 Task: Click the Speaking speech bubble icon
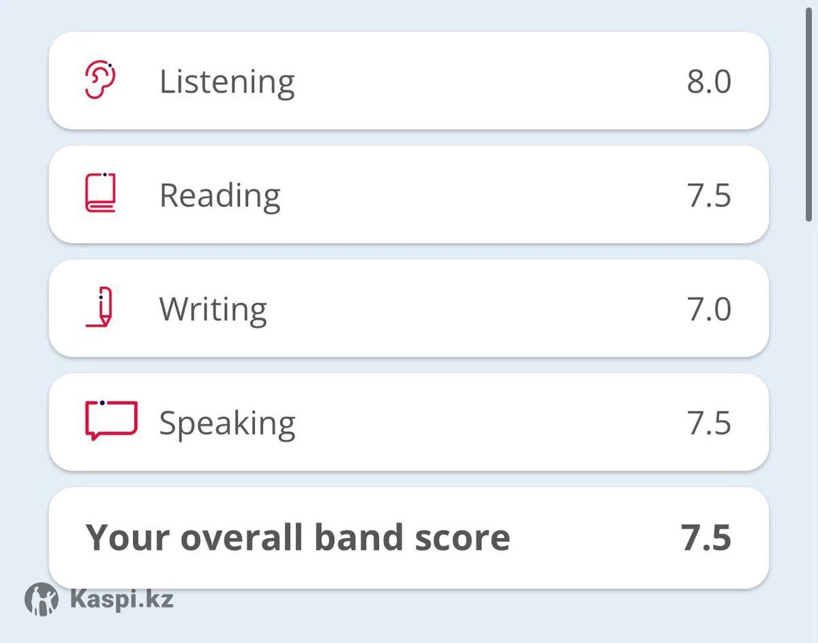[x=111, y=420]
